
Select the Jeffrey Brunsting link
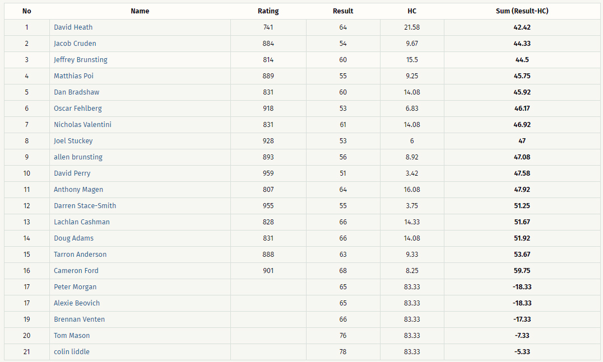tap(80, 60)
